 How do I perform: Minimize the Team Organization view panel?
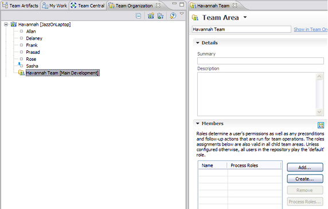click(174, 3)
